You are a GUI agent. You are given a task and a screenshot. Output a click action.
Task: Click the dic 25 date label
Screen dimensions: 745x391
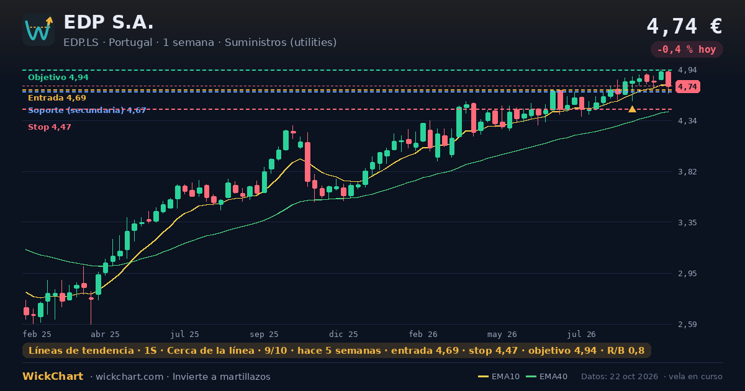click(344, 334)
